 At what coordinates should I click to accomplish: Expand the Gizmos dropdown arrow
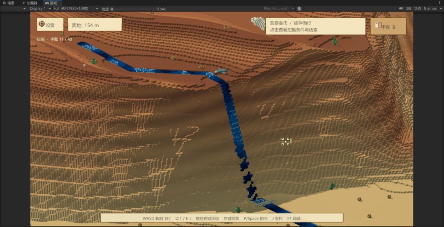click(441, 9)
